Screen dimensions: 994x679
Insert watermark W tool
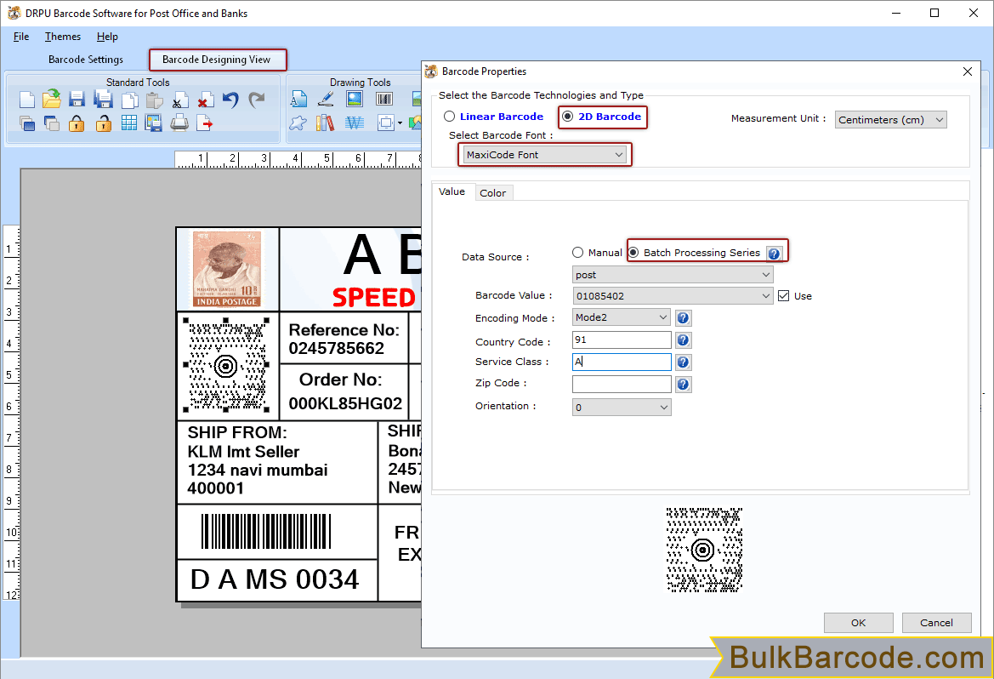pyautogui.click(x=355, y=123)
